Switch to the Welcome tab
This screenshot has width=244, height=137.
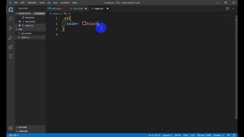pyautogui.click(x=56, y=8)
